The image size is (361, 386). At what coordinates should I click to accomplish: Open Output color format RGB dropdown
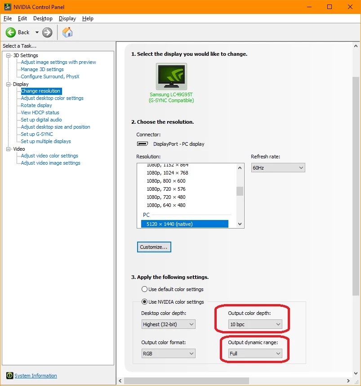[169, 354]
